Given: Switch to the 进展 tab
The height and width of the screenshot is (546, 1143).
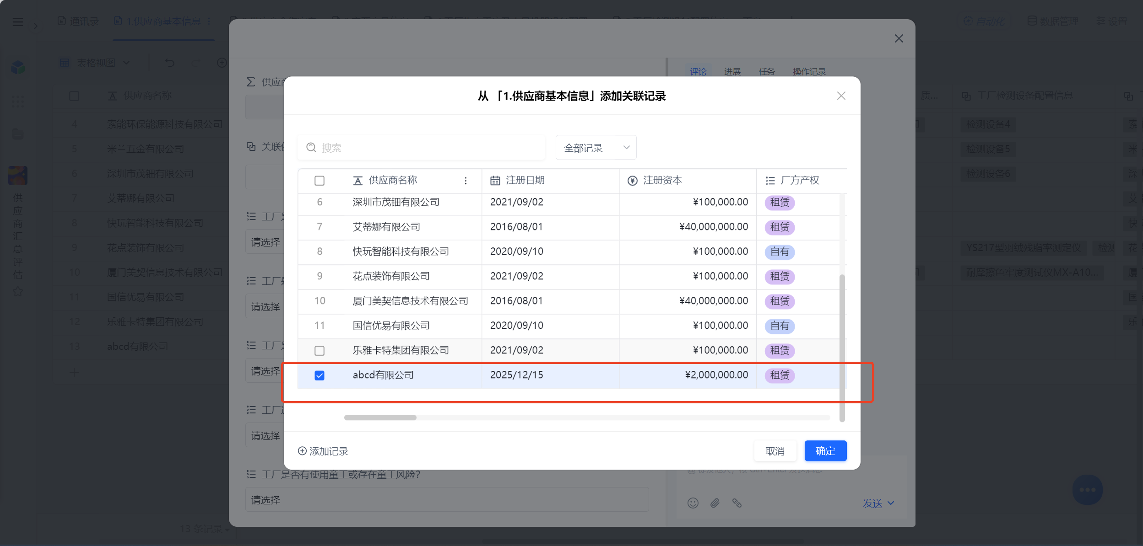Looking at the screenshot, I should [732, 72].
